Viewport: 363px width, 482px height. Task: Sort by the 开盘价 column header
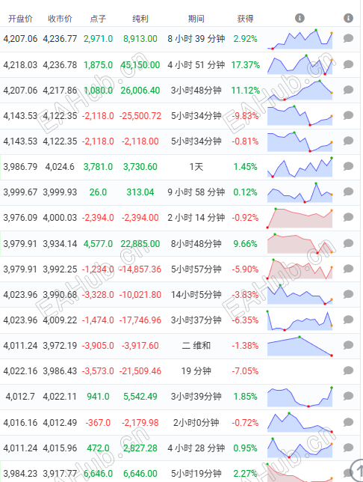click(20, 19)
